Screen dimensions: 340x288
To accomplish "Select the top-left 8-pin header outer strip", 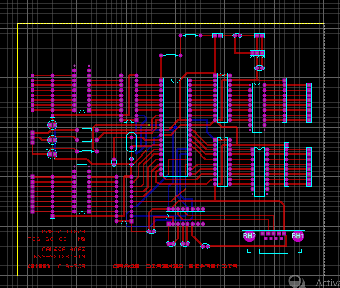I will coord(32,93).
